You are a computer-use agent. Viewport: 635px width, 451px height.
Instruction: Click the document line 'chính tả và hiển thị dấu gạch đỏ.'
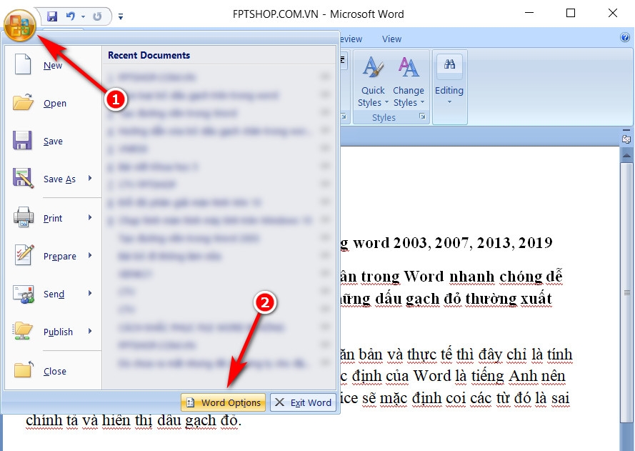click(134, 421)
